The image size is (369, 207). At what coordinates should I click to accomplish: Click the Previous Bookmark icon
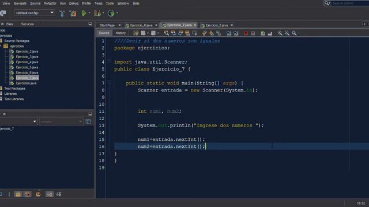pyautogui.click(x=204, y=33)
